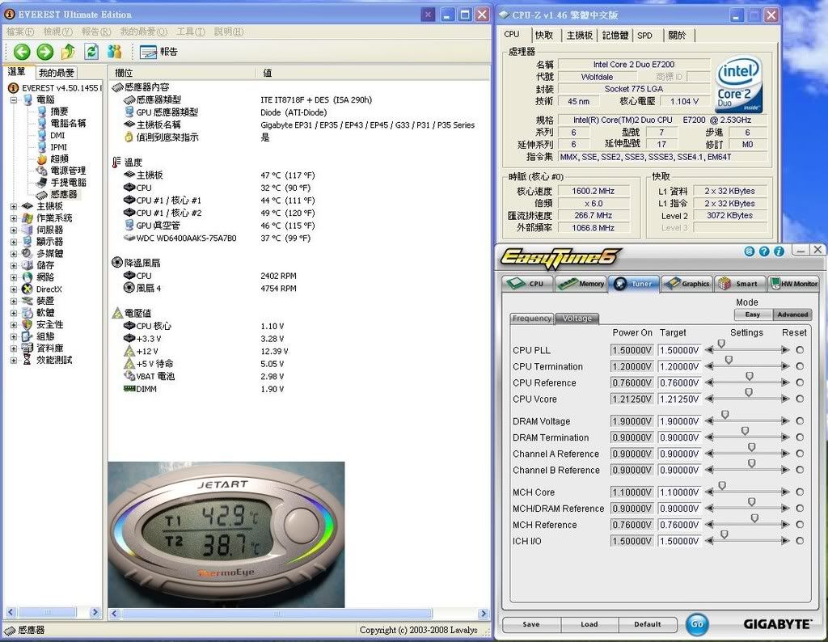Viewport: 828px width, 642px height.
Task: Expand the 主機板 node in EVEREST tree
Action: (14, 206)
